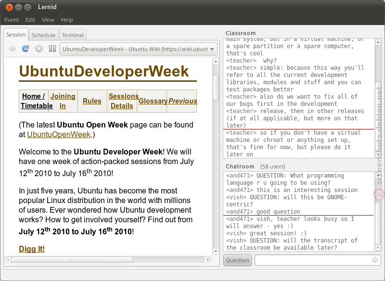Open the Home / Timetable link
Viewport: 385px width, 281px height.
(37, 101)
